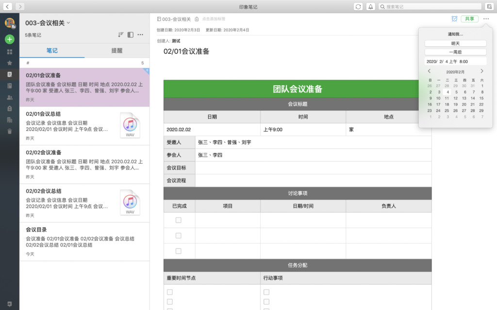
Task: Tick first checkbox under 重要时间节点
Action: point(170,292)
